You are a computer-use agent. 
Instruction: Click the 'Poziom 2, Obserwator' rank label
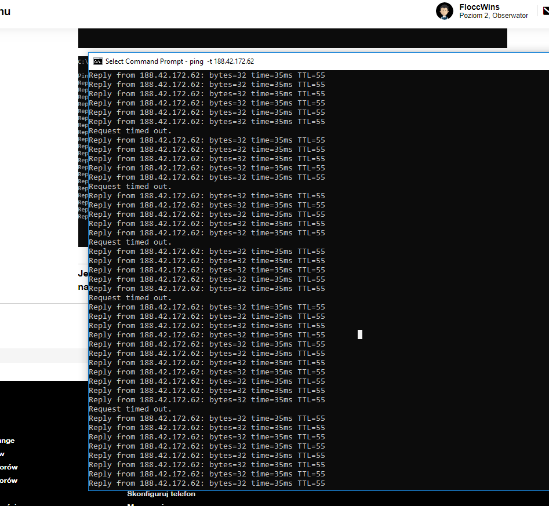pyautogui.click(x=493, y=16)
